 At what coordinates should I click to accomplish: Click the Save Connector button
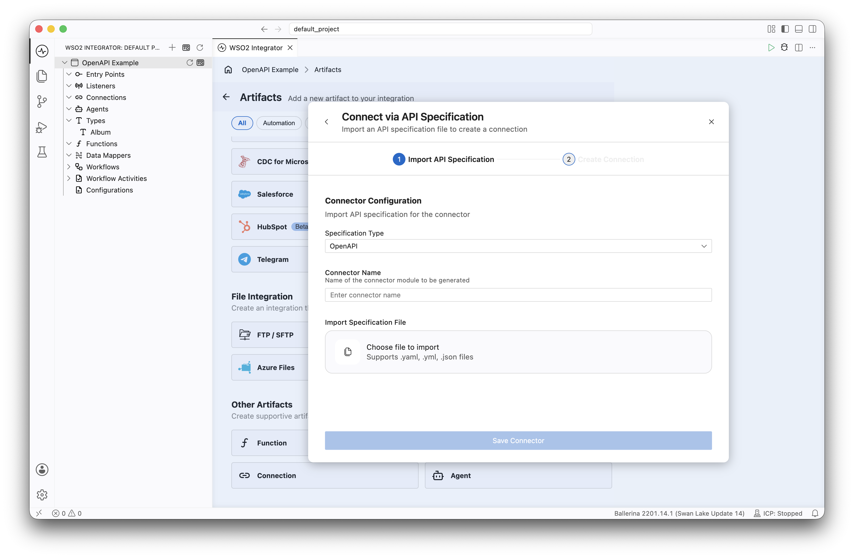point(518,441)
